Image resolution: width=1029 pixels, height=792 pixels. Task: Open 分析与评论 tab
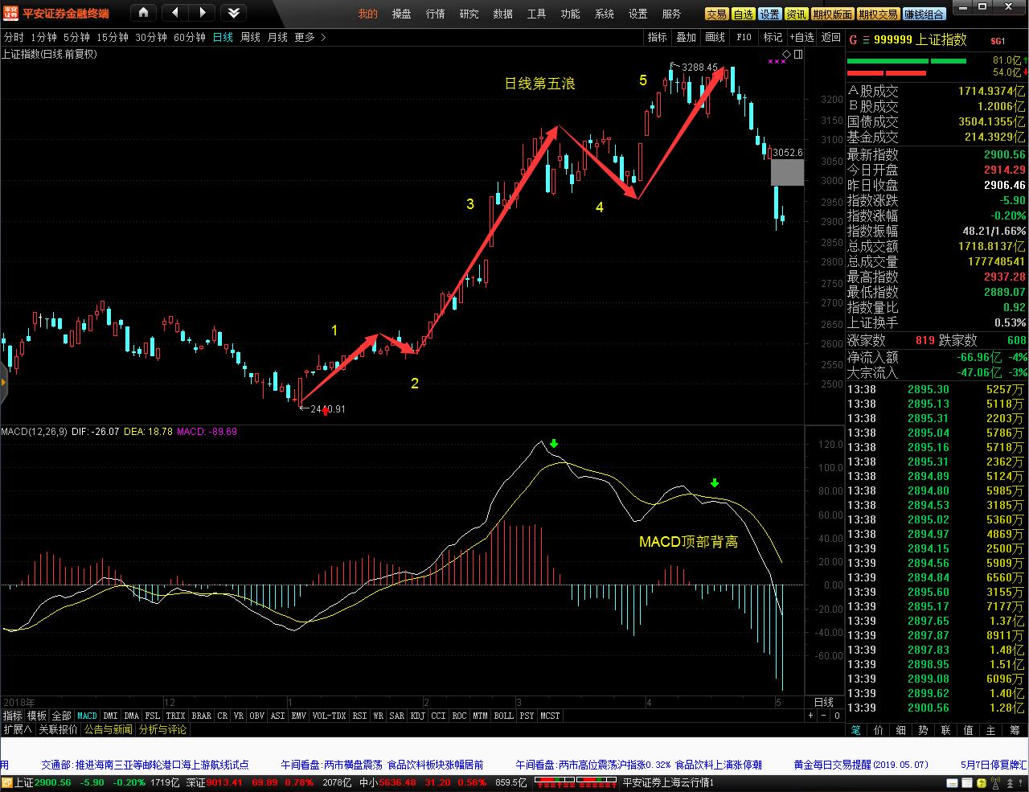pos(162,729)
